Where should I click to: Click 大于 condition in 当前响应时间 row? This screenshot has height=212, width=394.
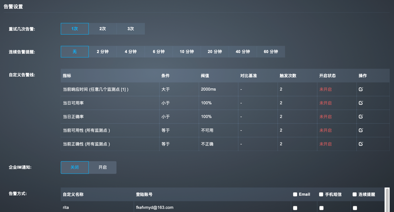point(166,89)
